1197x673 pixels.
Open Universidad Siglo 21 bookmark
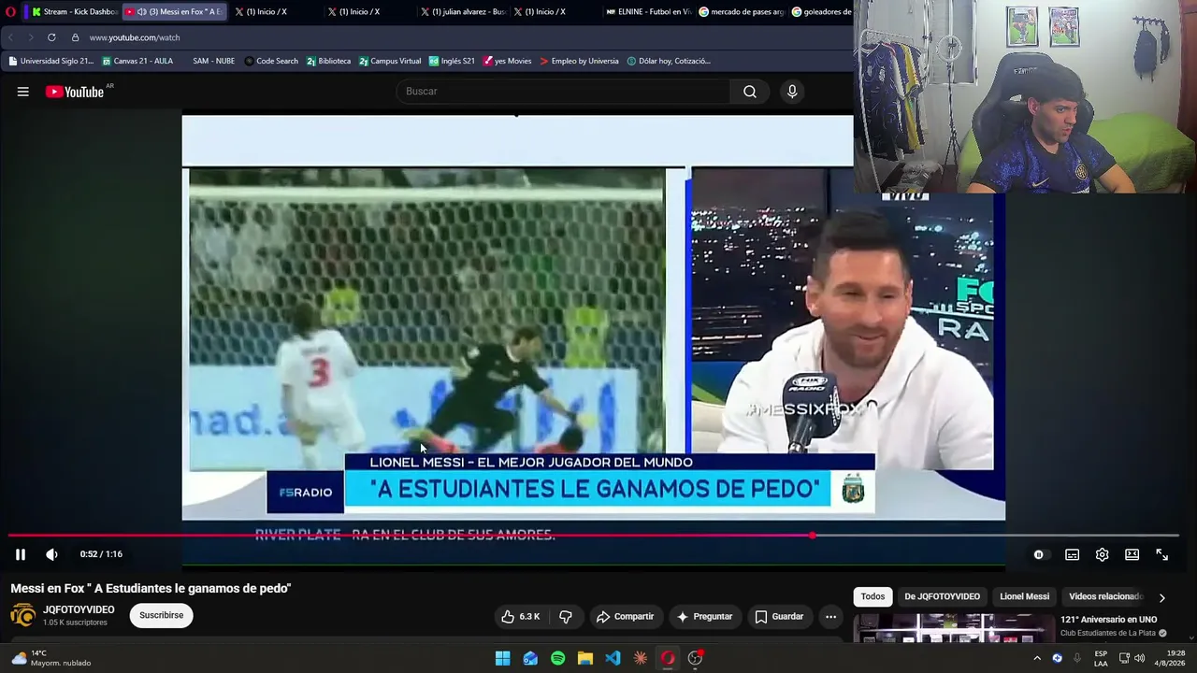click(x=51, y=61)
